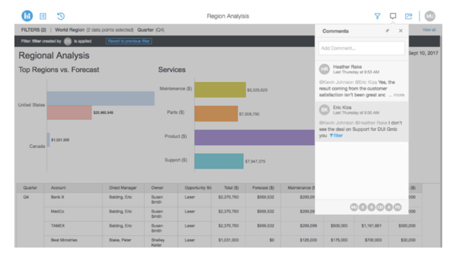Select the yellow Maintenance bar in Services chart

click(220, 90)
